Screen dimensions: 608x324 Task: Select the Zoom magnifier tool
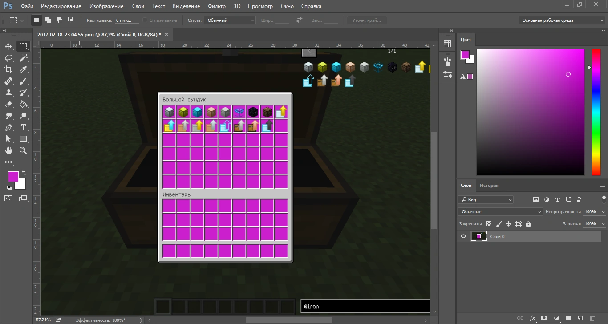pos(23,150)
